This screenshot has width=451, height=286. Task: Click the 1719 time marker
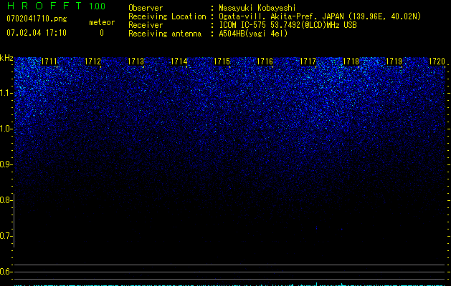(x=394, y=61)
